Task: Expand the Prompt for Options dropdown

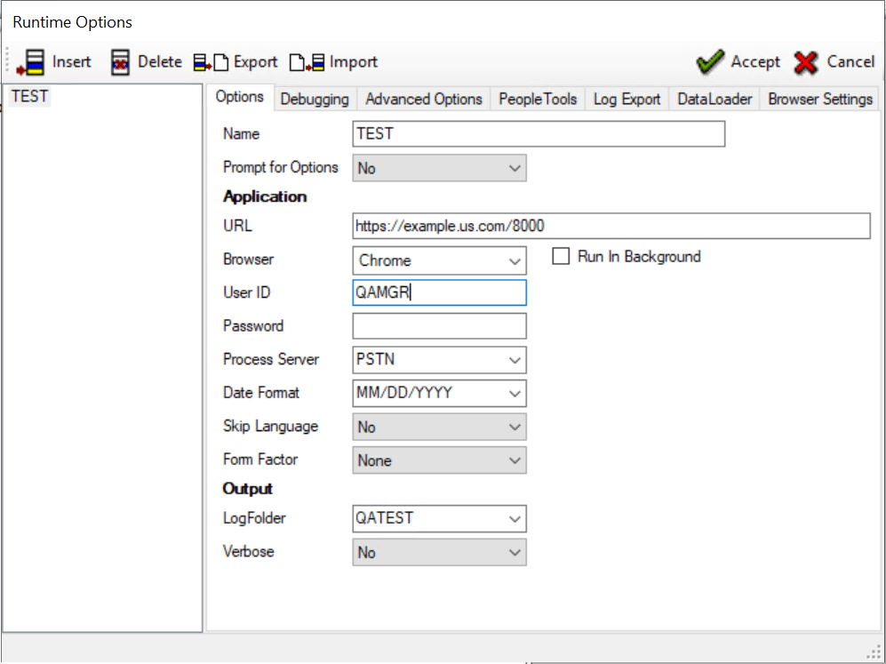Action: click(513, 167)
